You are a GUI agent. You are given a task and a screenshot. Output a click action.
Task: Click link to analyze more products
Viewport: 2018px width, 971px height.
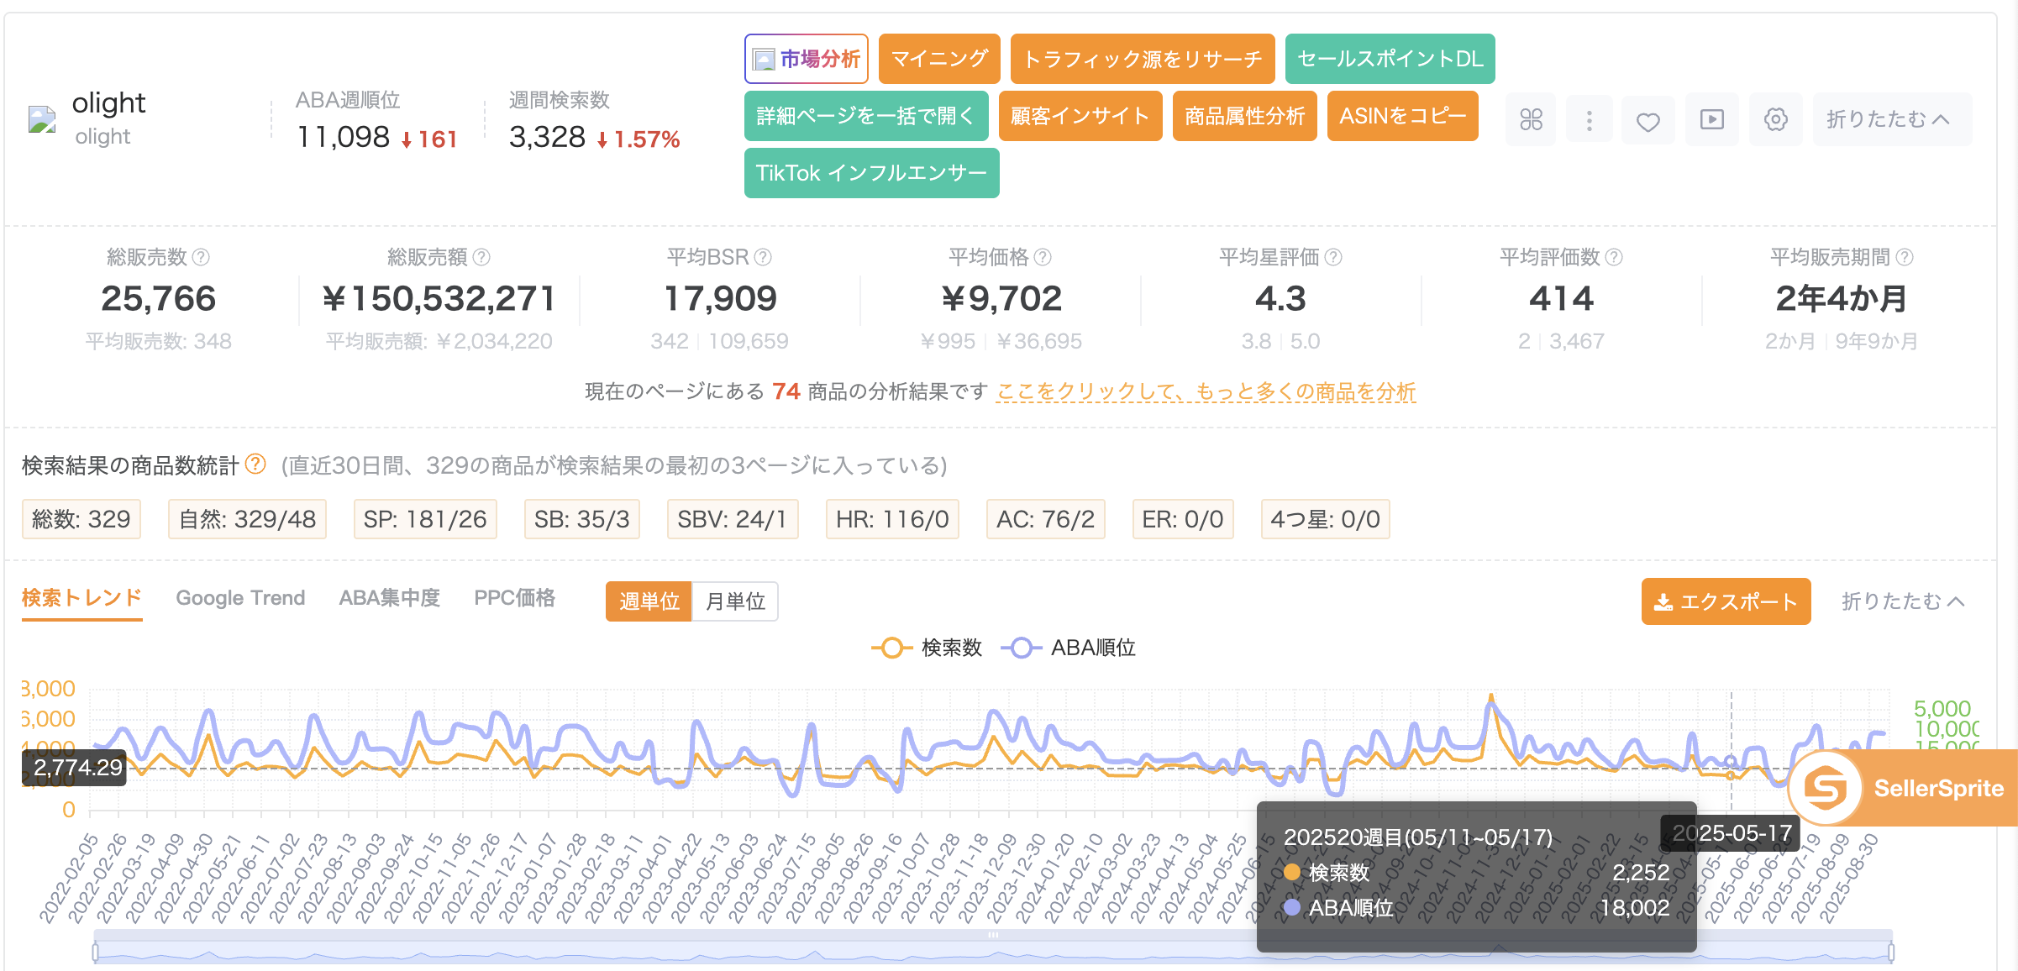pyautogui.click(x=1206, y=391)
